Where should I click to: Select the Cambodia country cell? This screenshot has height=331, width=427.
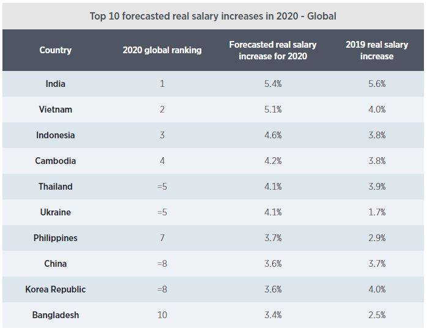tap(55, 161)
